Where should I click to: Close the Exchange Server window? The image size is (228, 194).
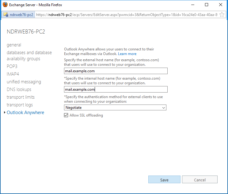[x=220, y=5]
